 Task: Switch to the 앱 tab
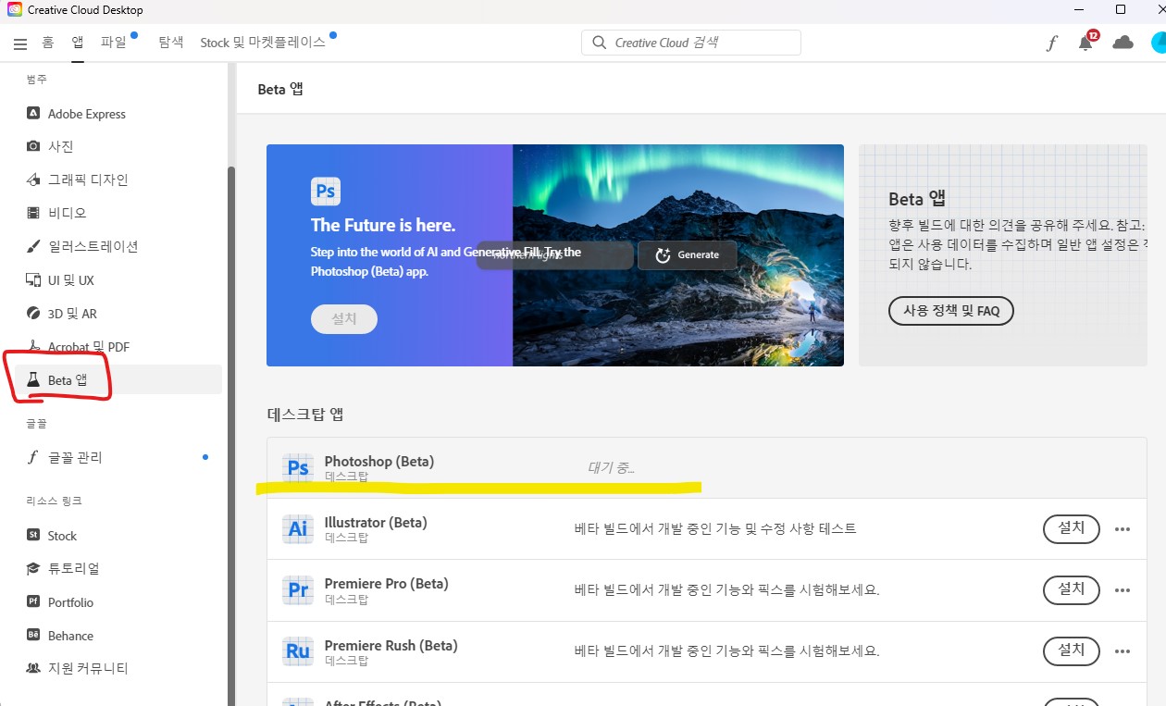pyautogui.click(x=78, y=43)
